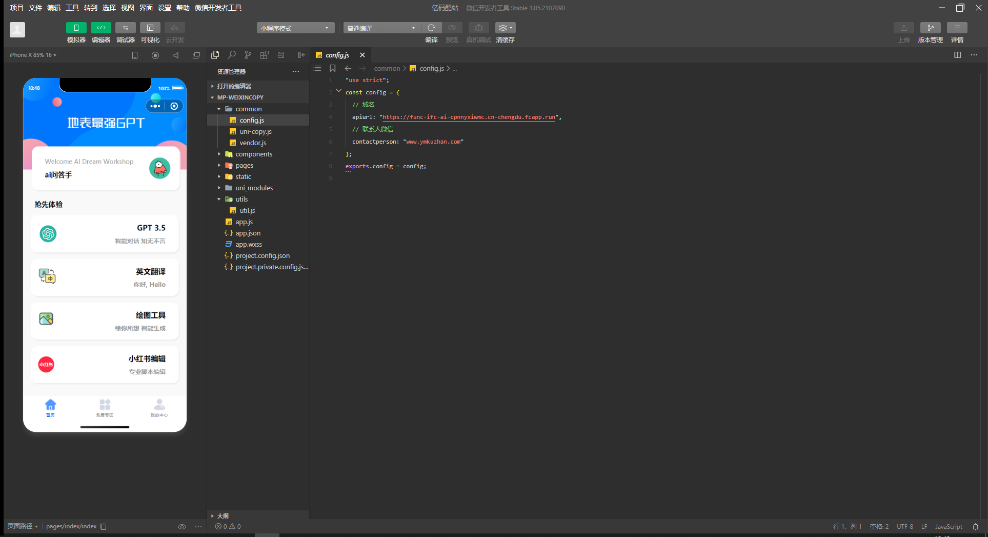Toggle the Debugger panel button

[x=125, y=28]
